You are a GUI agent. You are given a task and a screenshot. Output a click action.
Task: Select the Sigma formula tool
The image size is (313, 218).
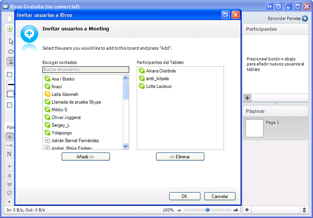(10, 62)
